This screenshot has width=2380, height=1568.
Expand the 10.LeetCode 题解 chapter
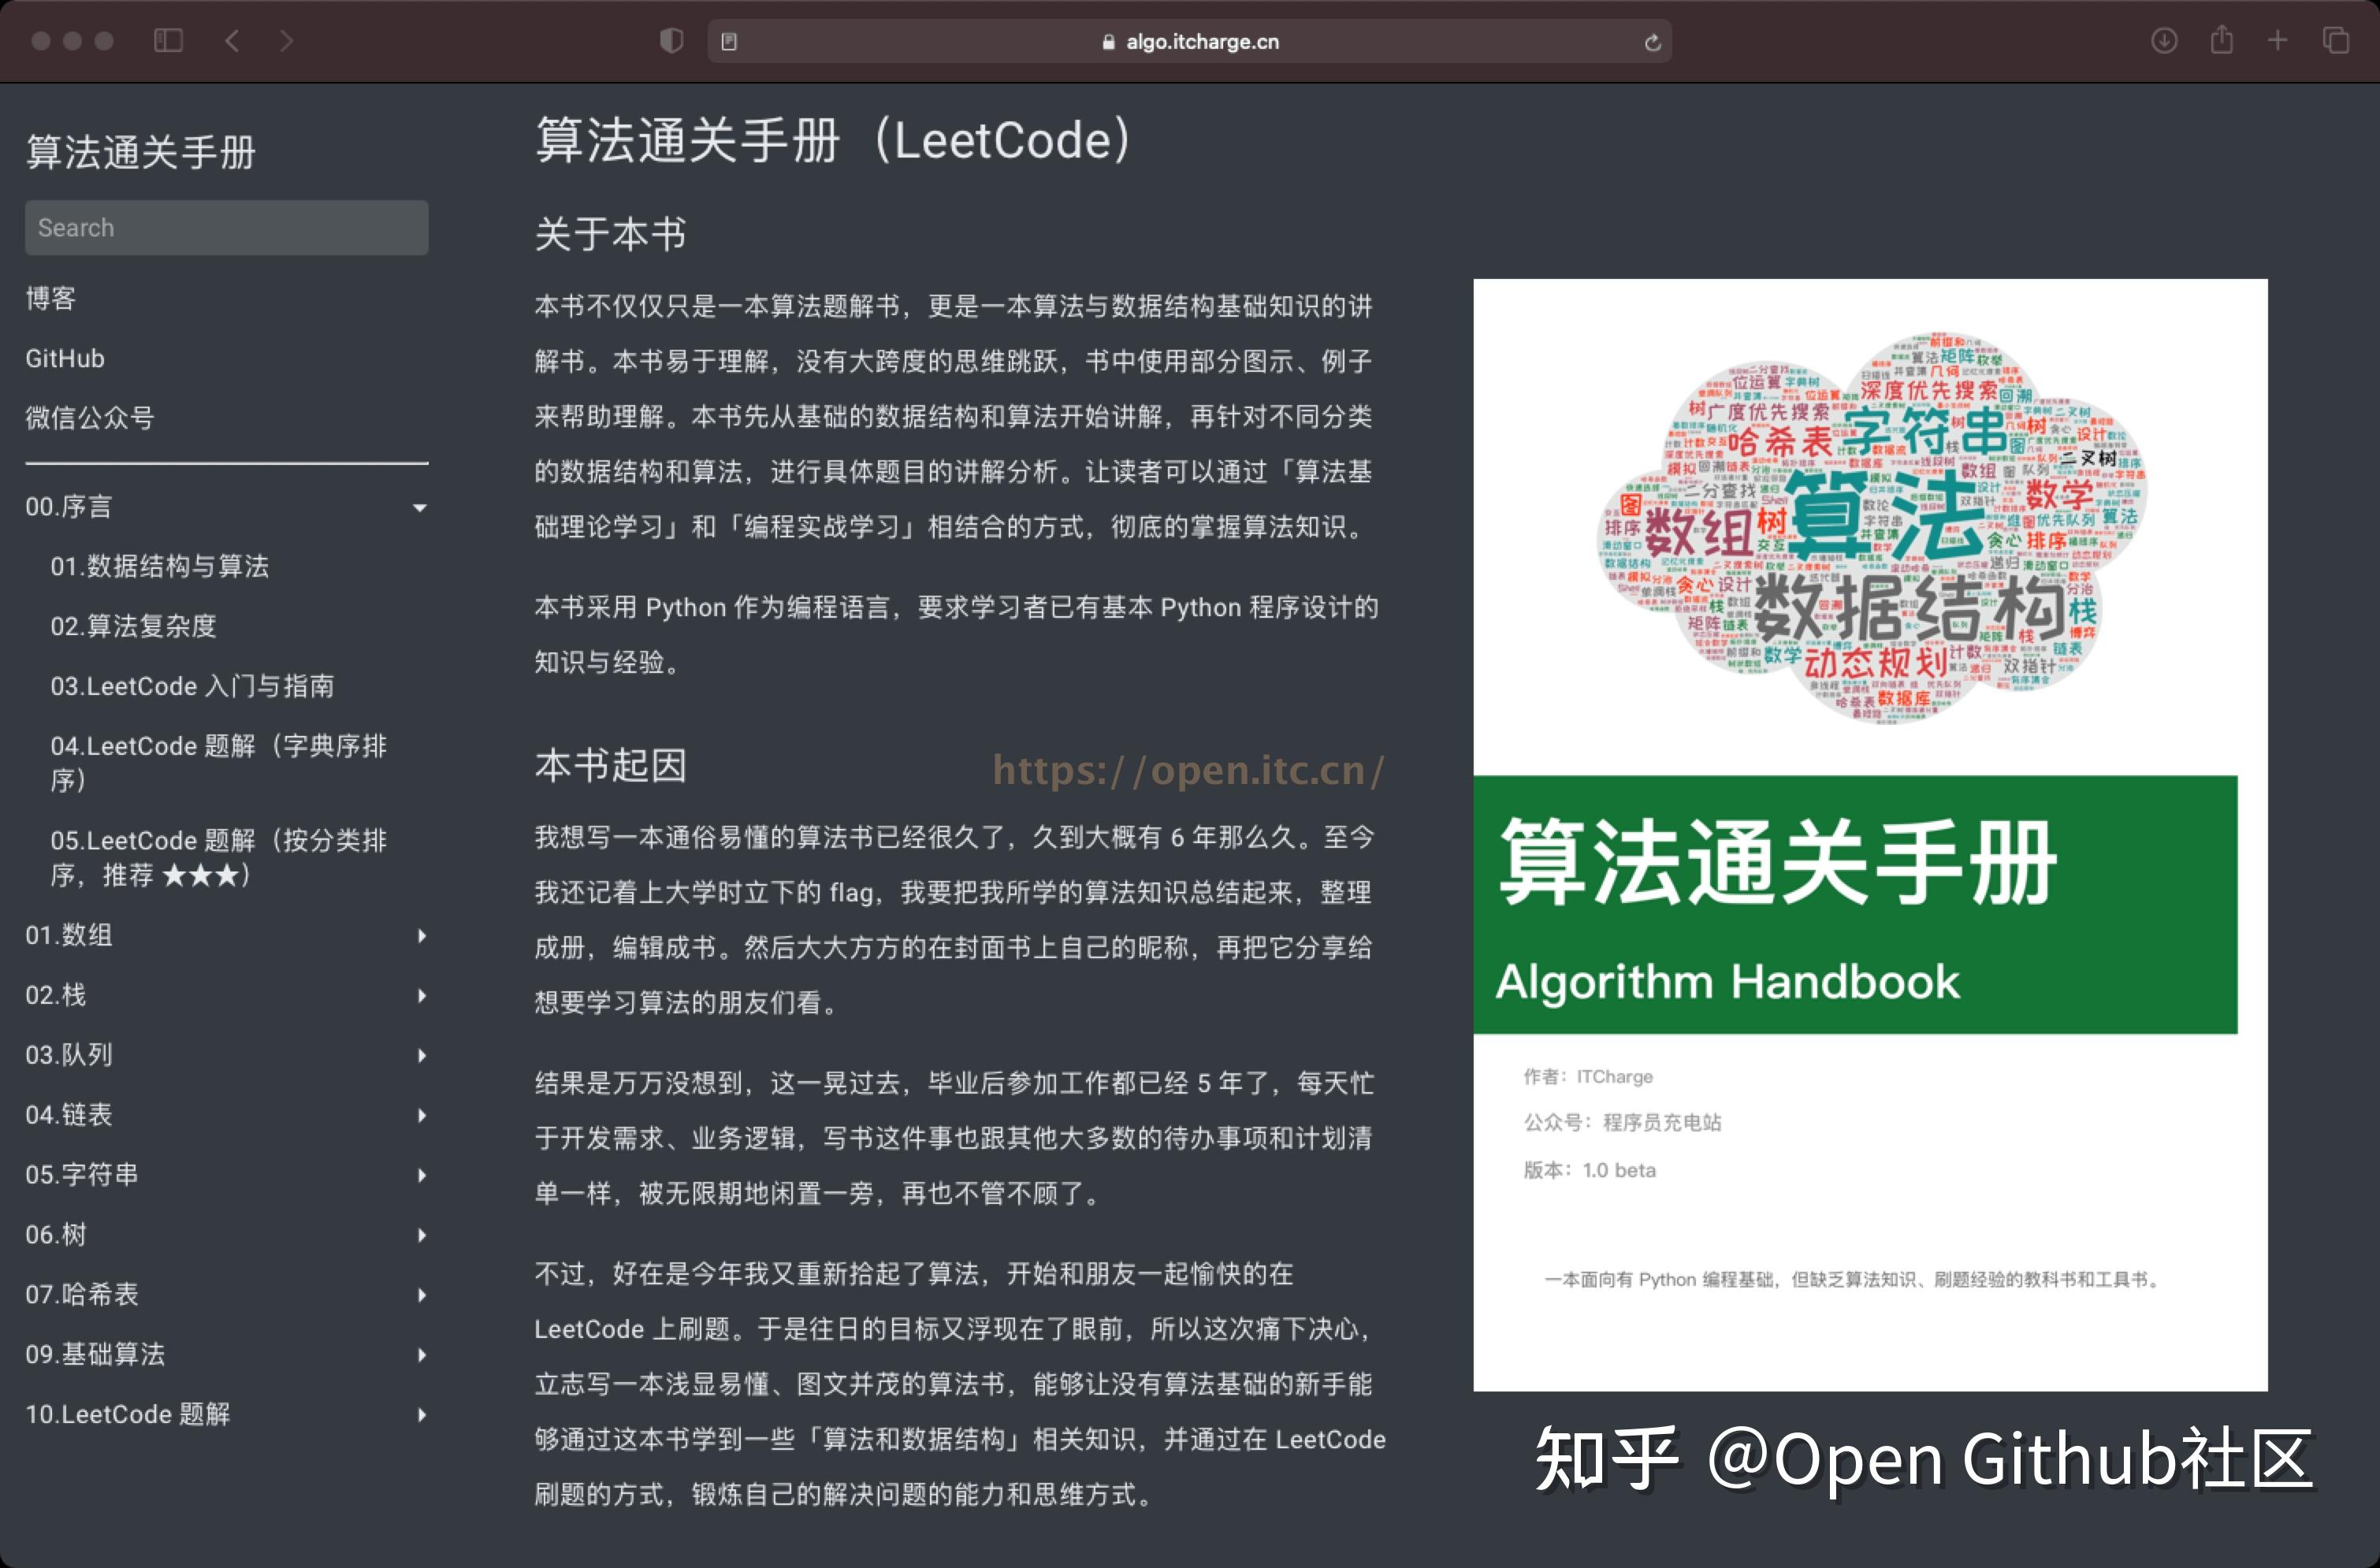[421, 1414]
